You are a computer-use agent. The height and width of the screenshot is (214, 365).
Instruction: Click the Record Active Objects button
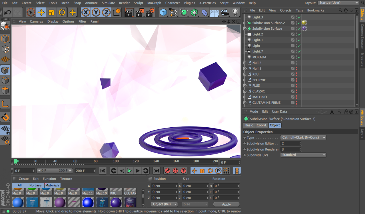click(x=168, y=171)
